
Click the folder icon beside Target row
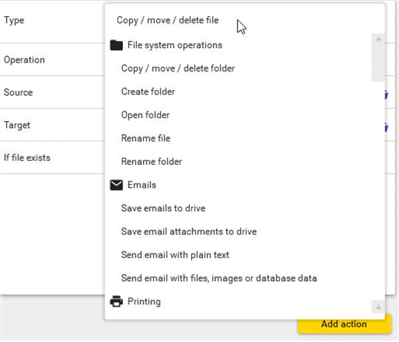pos(386,126)
